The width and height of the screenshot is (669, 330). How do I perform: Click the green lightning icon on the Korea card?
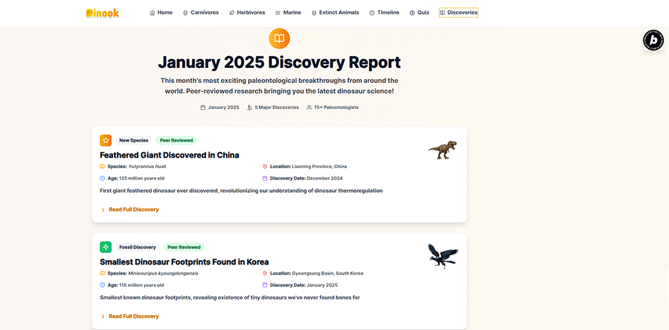[105, 247]
